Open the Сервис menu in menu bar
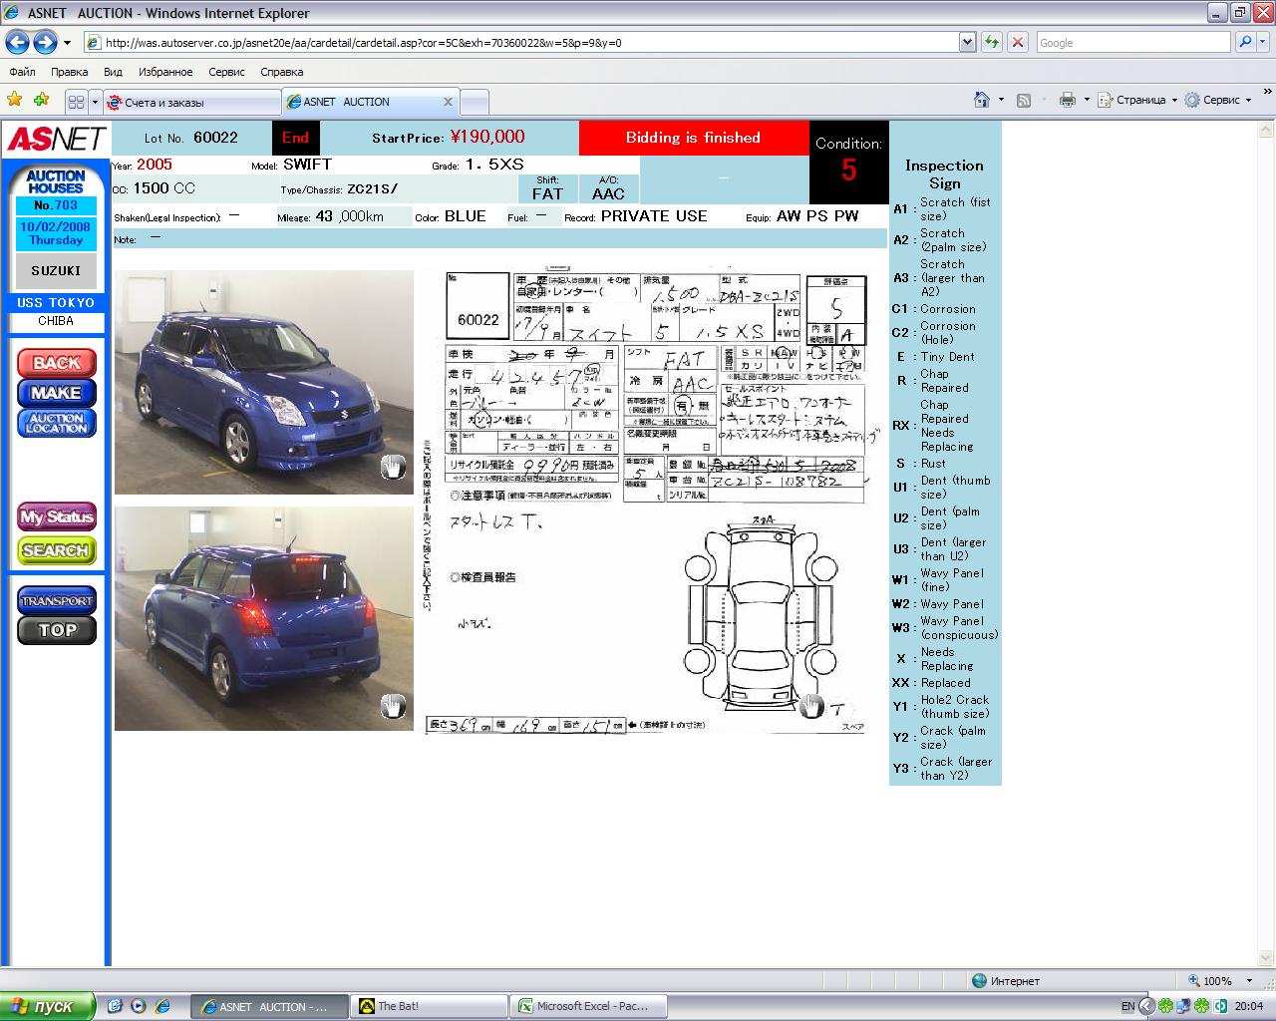This screenshot has height=1021, width=1276. (x=226, y=72)
